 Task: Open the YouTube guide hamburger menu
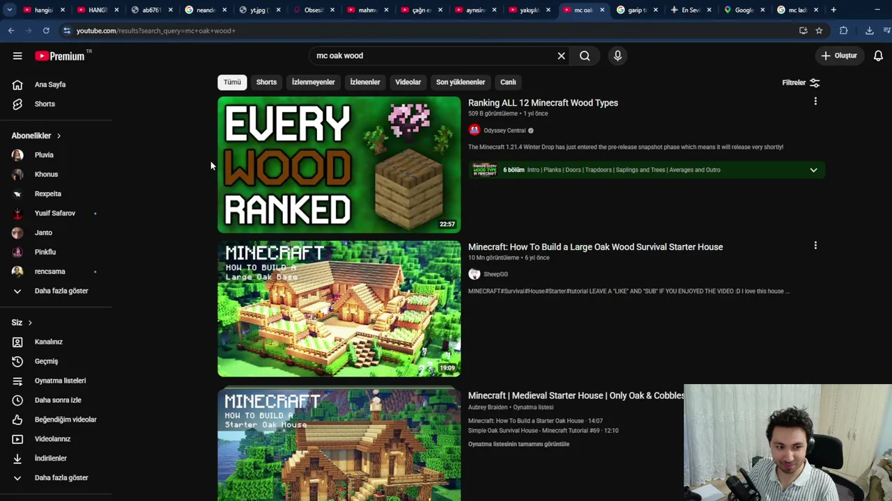pyautogui.click(x=17, y=56)
